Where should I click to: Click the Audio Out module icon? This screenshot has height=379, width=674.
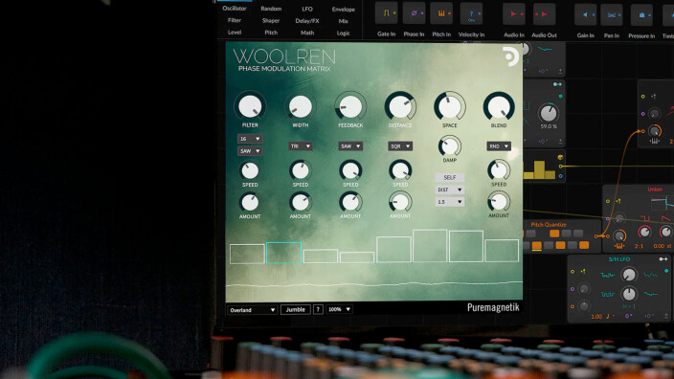(x=544, y=14)
